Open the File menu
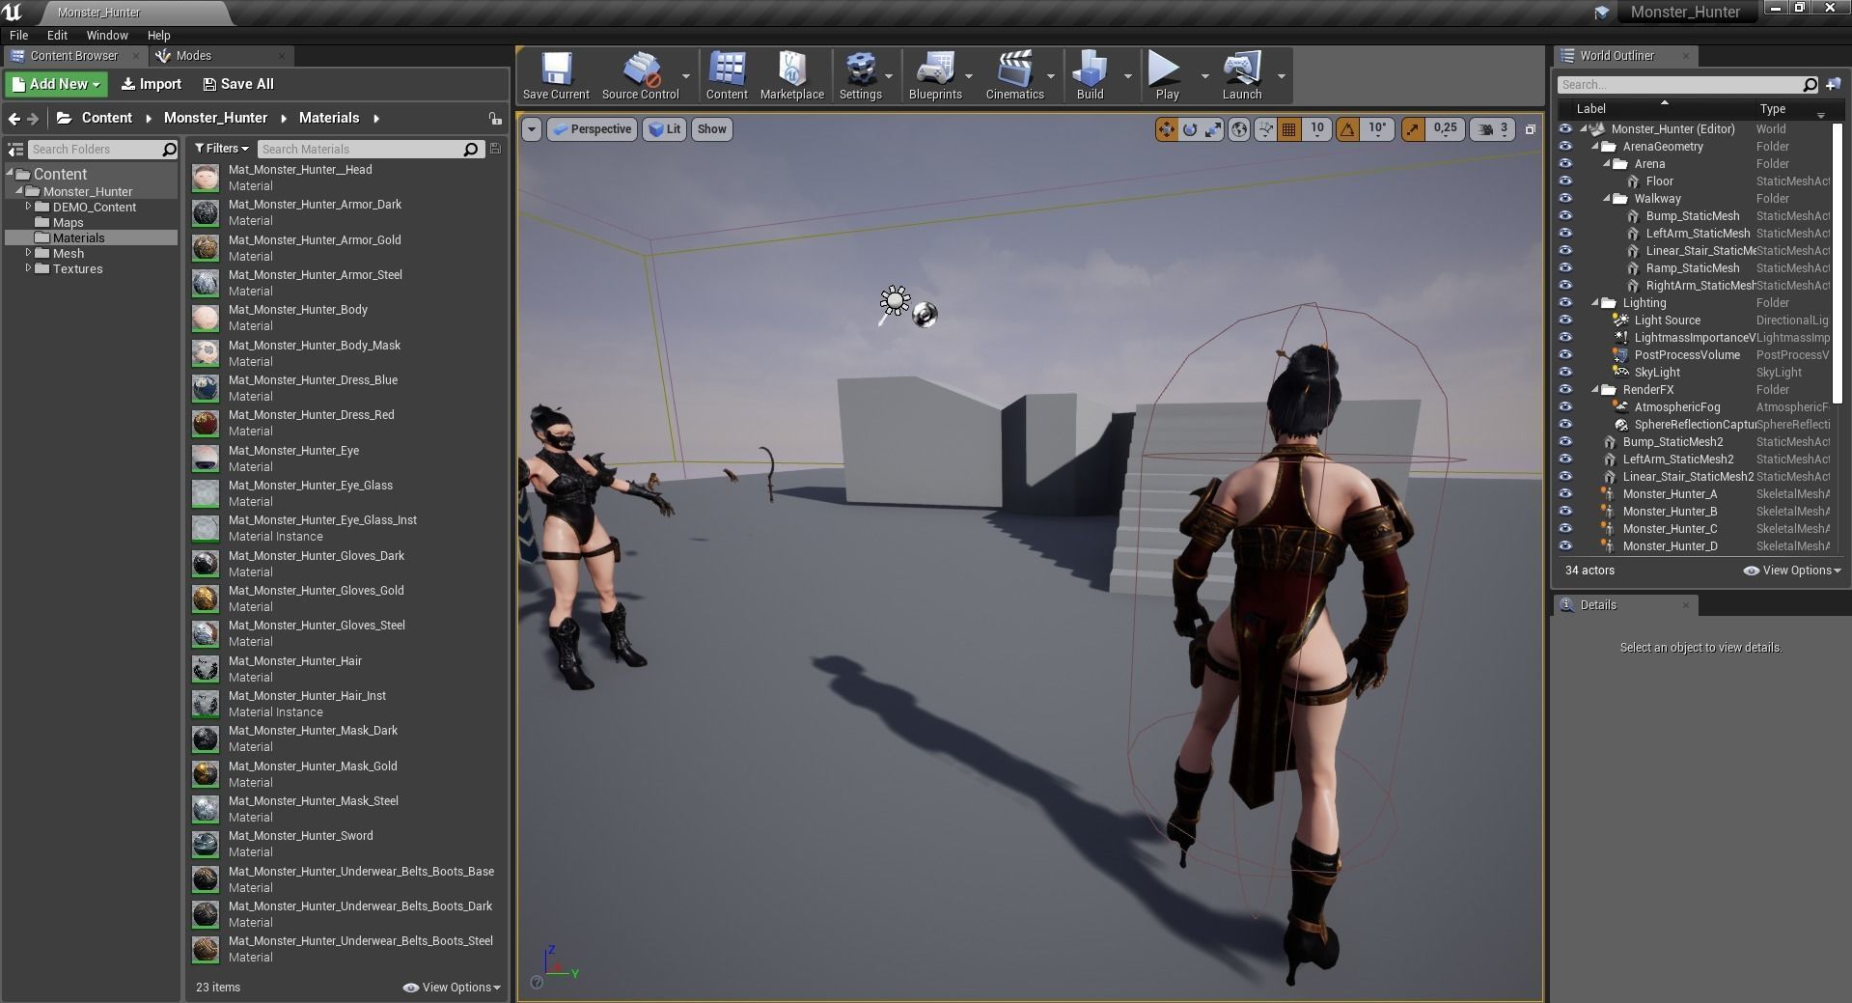Viewport: 1852px width, 1003px height. tap(18, 35)
